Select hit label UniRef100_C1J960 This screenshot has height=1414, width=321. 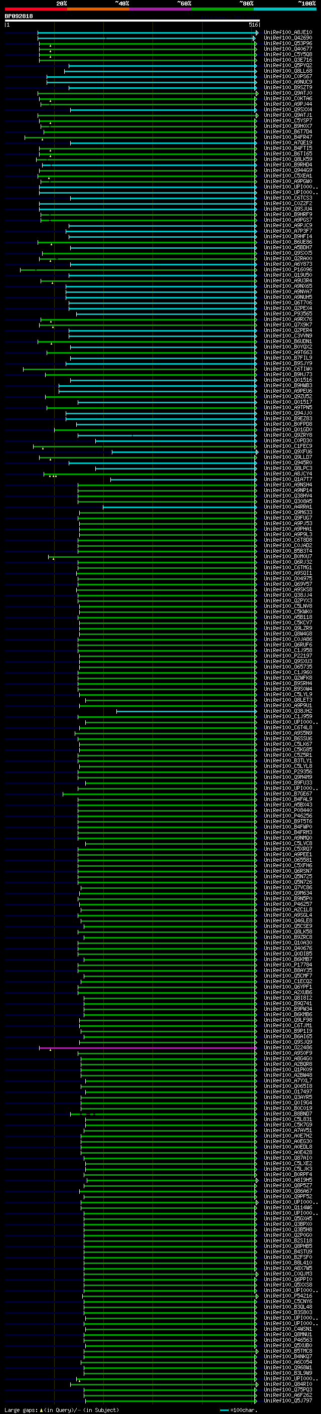(288, 672)
